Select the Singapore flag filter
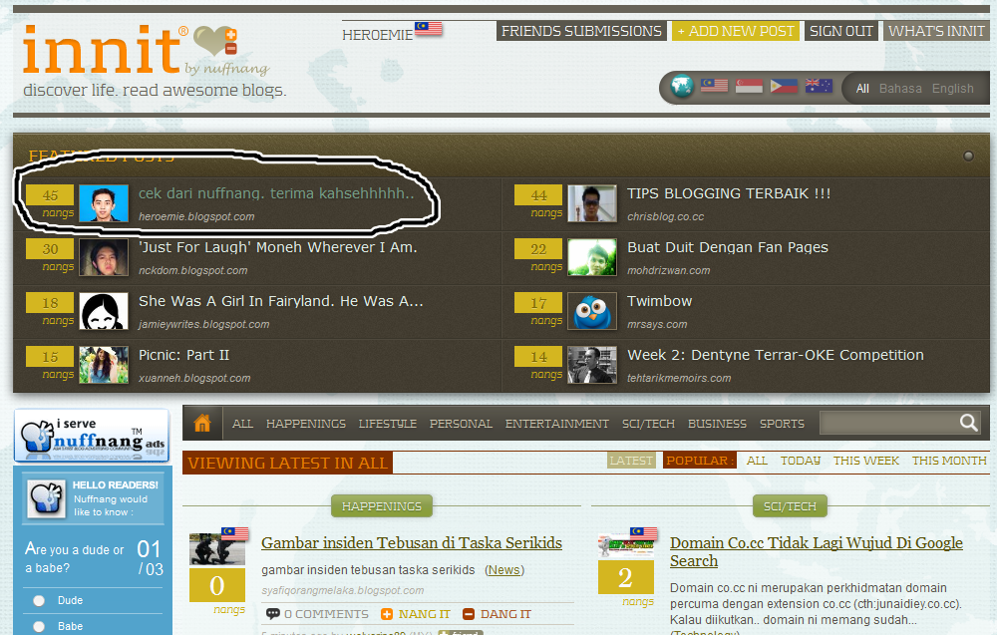Viewport: 997px width, 635px height. (749, 85)
